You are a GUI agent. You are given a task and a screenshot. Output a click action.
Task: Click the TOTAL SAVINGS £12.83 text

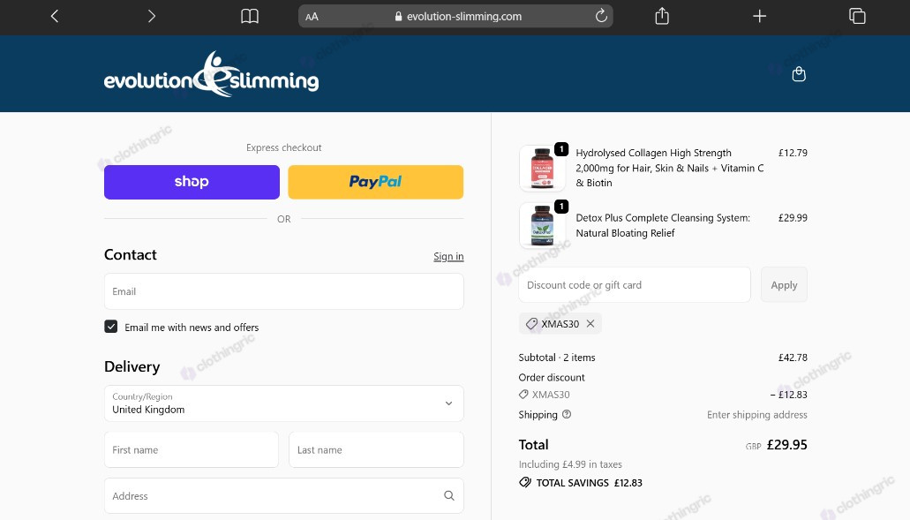click(x=589, y=483)
